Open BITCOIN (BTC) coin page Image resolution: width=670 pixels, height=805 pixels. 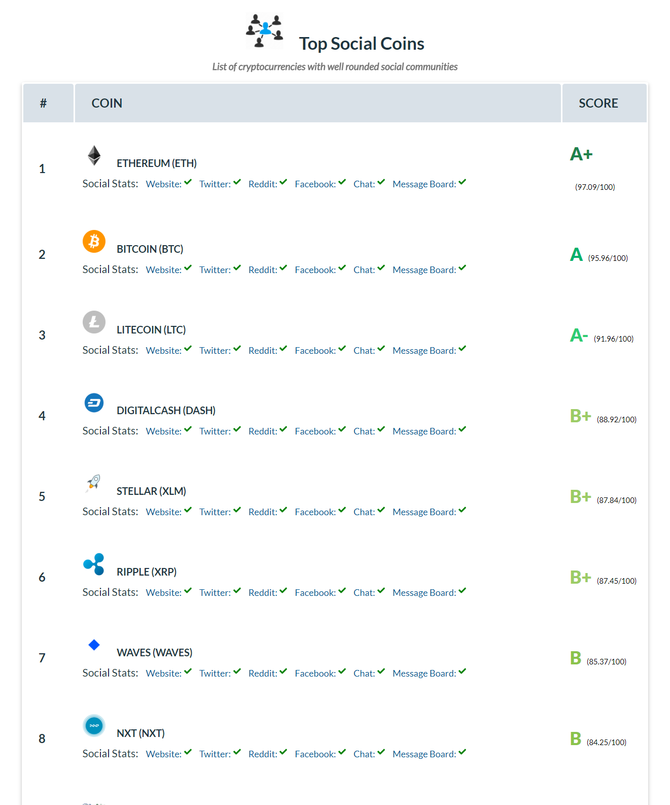150,249
